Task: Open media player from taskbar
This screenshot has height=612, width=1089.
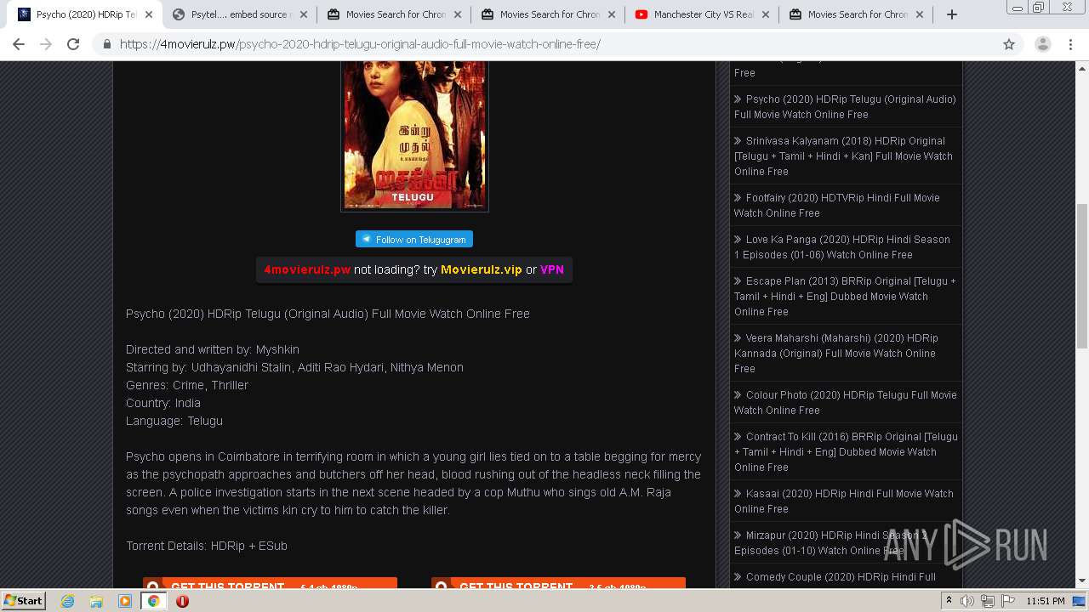Action: pyautogui.click(x=125, y=601)
